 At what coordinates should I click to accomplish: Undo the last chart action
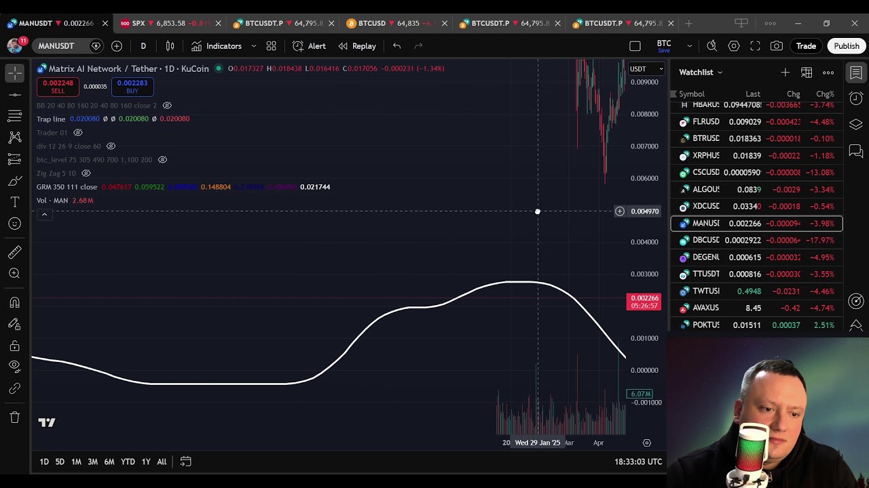397,46
